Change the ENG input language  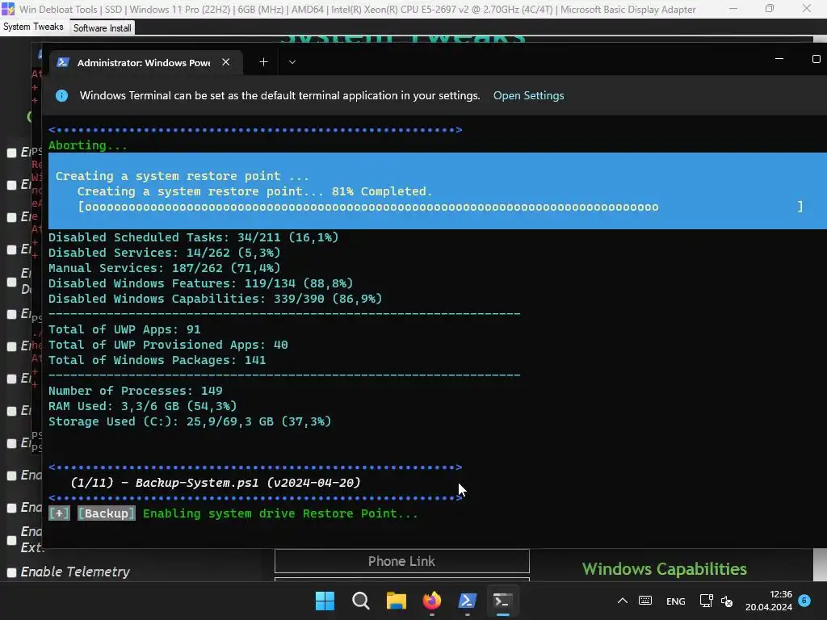tap(676, 601)
